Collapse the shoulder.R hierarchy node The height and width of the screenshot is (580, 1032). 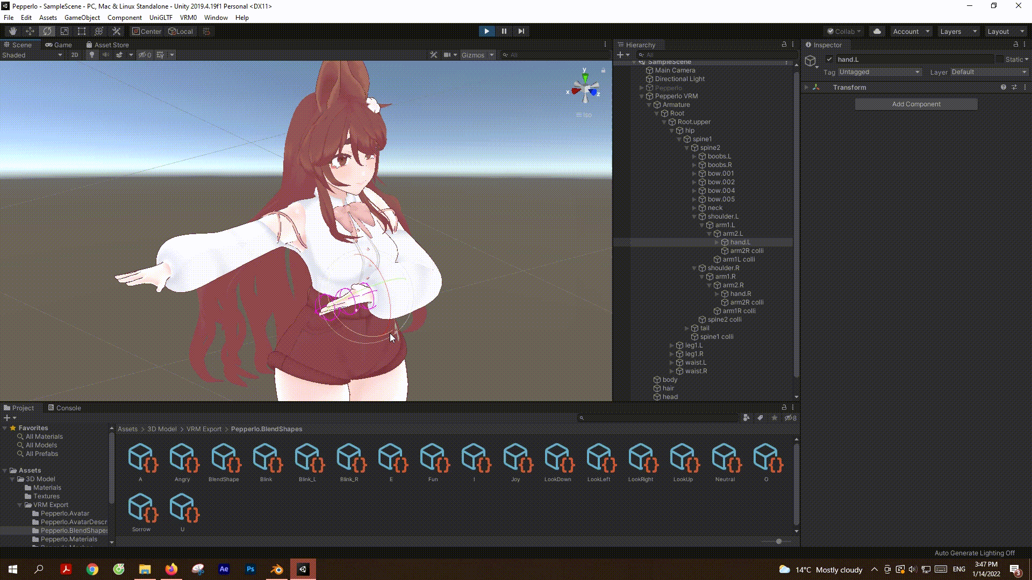coord(694,268)
